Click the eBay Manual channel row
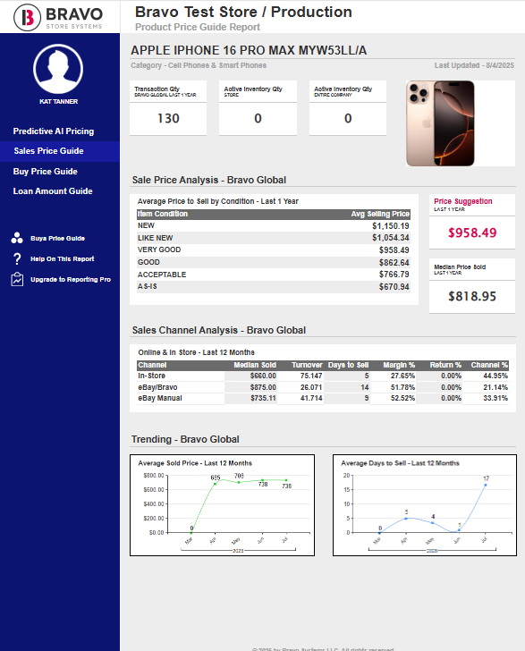525x651 pixels. point(323,398)
